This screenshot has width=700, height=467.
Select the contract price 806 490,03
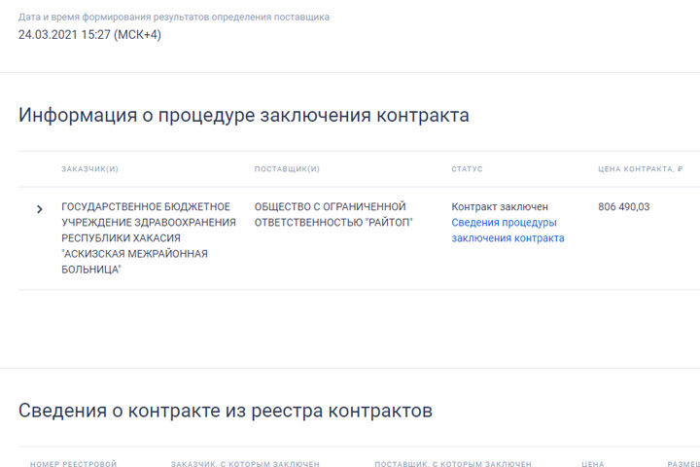coord(623,207)
